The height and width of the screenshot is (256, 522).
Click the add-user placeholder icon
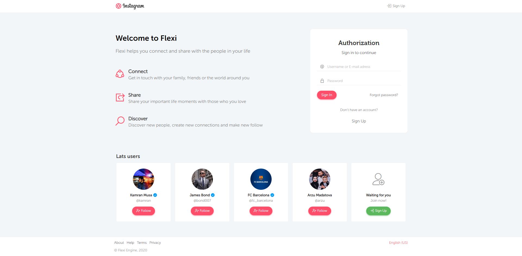click(x=378, y=179)
